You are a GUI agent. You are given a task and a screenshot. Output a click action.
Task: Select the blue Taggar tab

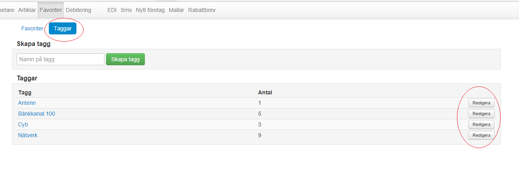(62, 28)
